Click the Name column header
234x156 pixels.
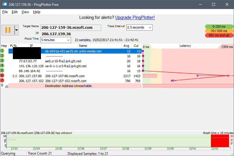(x=83, y=46)
